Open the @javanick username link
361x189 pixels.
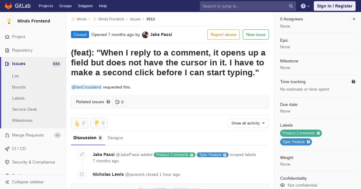point(135,174)
